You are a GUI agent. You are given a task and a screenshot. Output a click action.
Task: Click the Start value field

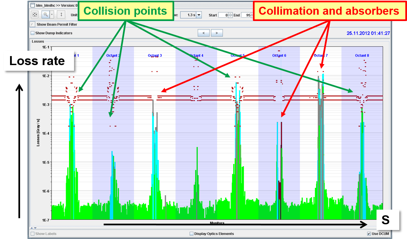click(x=223, y=15)
